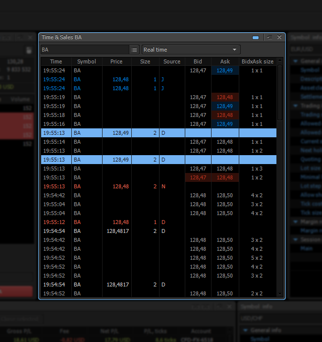Open the panel options menu icon
The height and width of the screenshot is (342, 322).
tap(269, 37)
